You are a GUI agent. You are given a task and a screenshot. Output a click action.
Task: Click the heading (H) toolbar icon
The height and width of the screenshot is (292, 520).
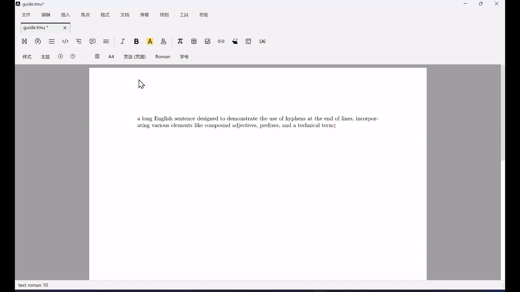(24, 41)
